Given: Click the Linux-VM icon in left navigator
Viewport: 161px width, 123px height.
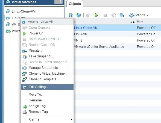Looking at the screenshot, I should coord(8,18).
